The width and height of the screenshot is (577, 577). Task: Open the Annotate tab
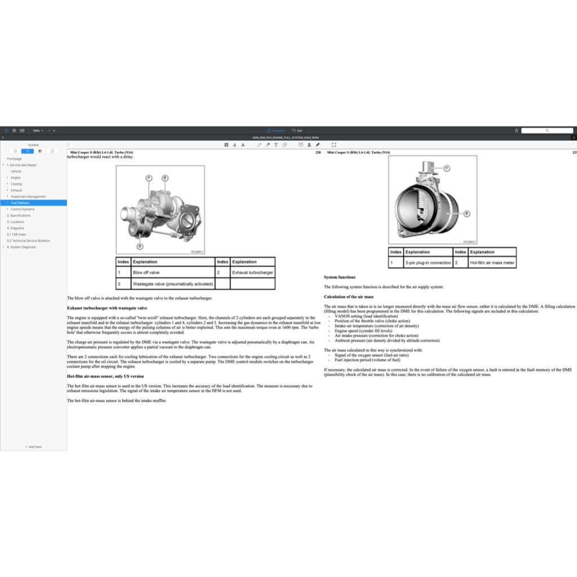tap(276, 130)
